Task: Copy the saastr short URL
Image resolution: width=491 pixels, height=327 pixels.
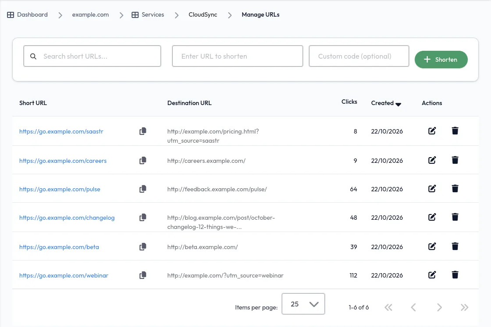Action: coord(142,131)
